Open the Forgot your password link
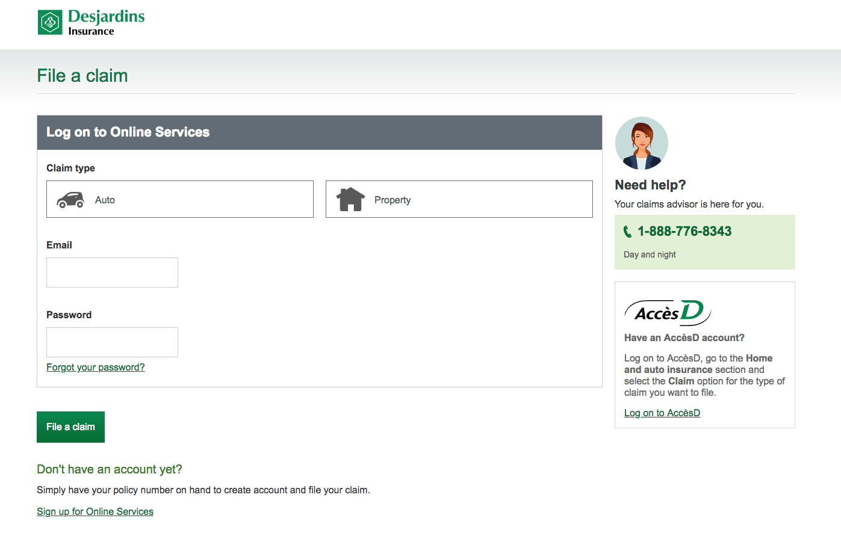 click(96, 368)
